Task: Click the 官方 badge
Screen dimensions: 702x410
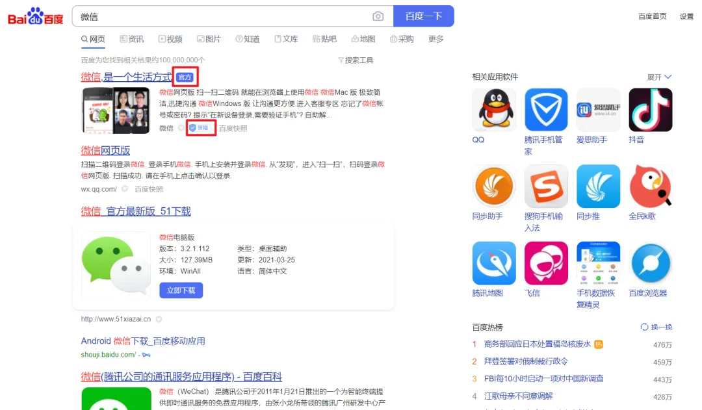Action: (x=185, y=77)
